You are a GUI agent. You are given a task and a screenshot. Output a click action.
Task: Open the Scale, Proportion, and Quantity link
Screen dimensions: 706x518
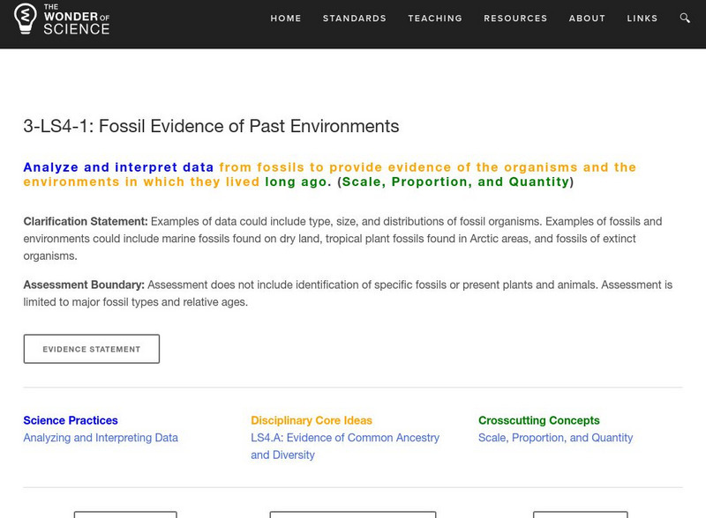[555, 437]
